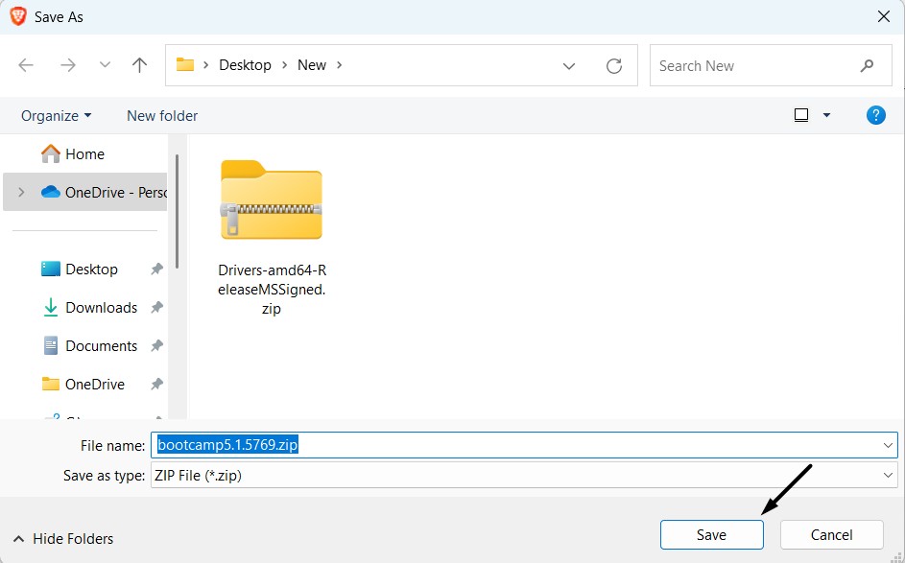
Task: Click the pin icon beside OneDrive folder
Action: 156,384
